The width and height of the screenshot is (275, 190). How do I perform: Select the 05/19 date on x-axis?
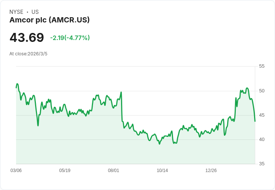pyautogui.click(x=65, y=171)
